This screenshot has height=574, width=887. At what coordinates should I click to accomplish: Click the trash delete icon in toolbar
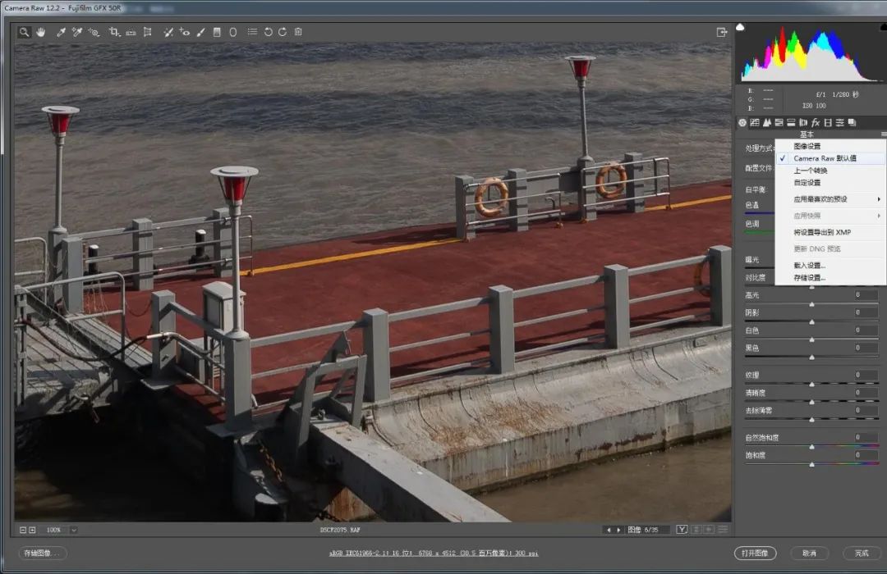coord(298,32)
